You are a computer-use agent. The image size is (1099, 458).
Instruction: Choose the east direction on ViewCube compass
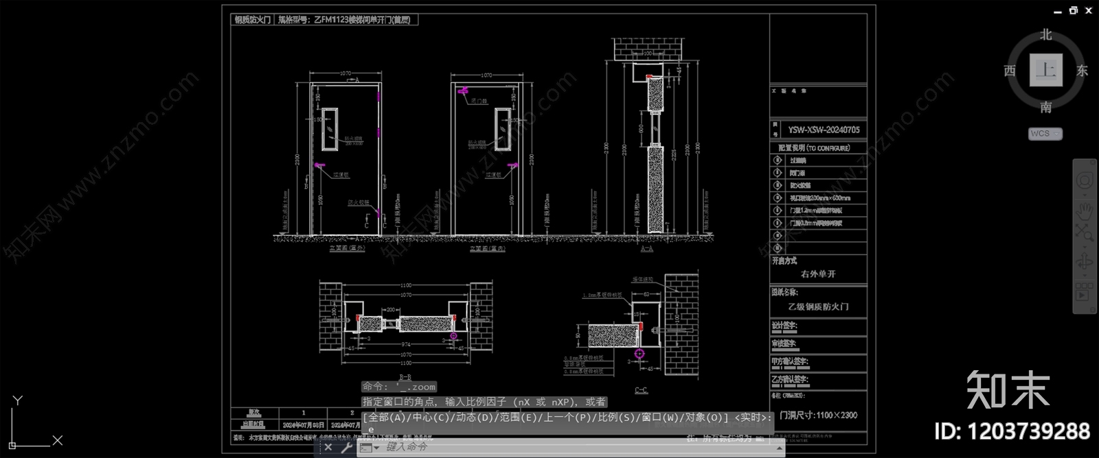click(1082, 71)
